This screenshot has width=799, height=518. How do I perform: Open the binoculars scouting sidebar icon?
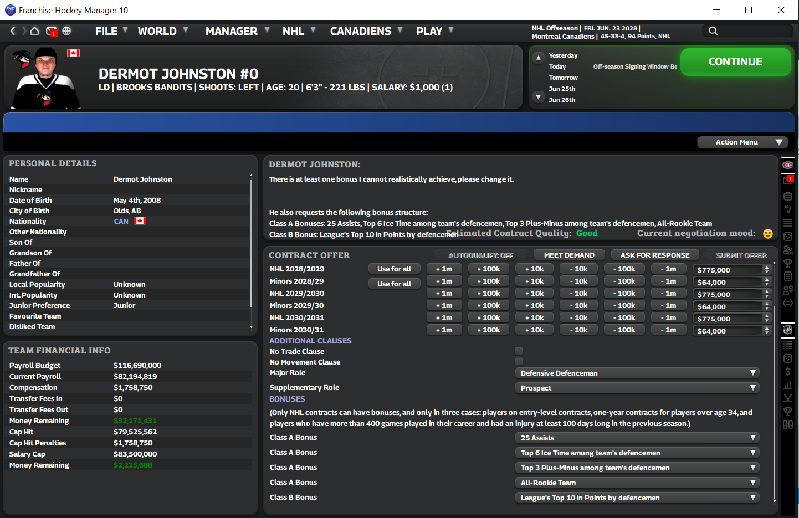click(x=788, y=424)
